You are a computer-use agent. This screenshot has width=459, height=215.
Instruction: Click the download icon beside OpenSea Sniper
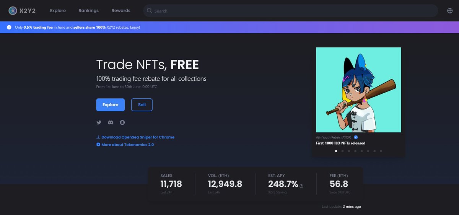(x=98, y=137)
